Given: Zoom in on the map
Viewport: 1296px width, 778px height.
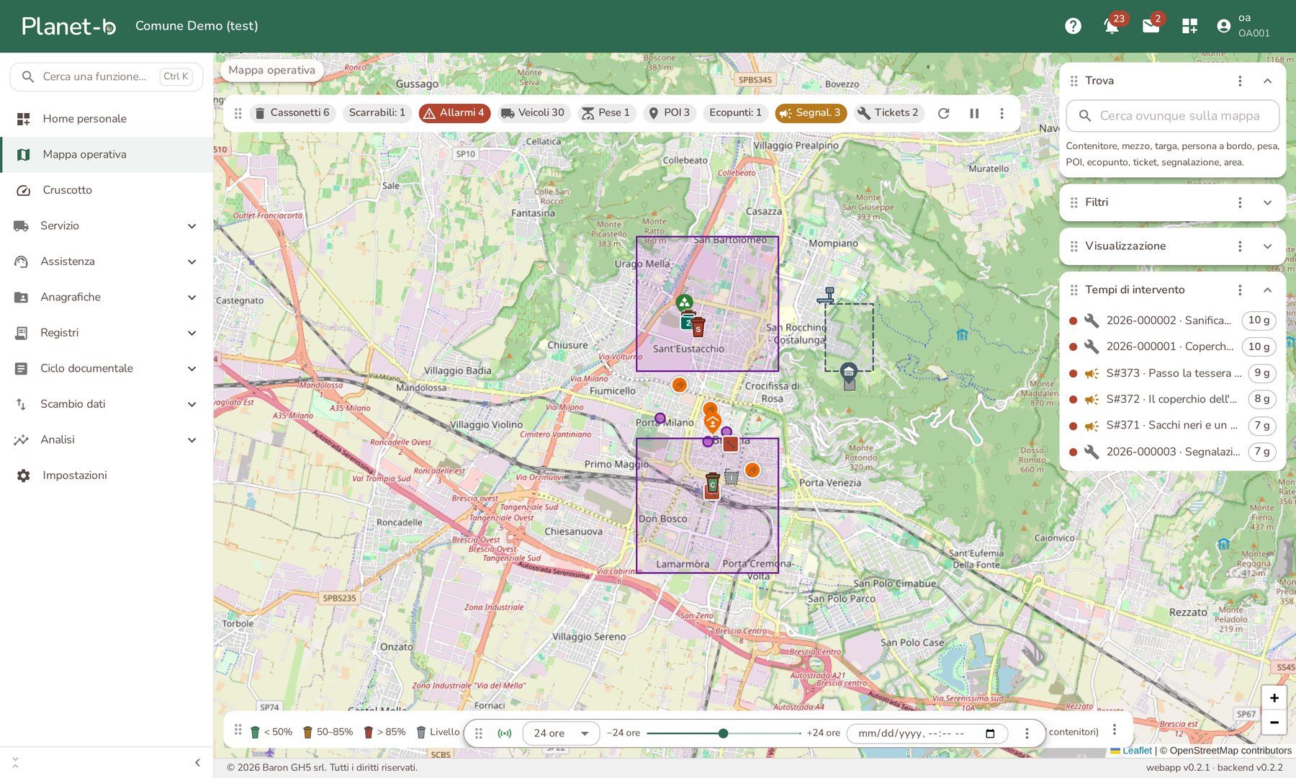Looking at the screenshot, I should tap(1274, 698).
